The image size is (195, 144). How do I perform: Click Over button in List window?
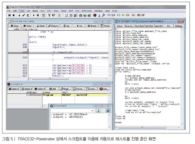(27, 26)
